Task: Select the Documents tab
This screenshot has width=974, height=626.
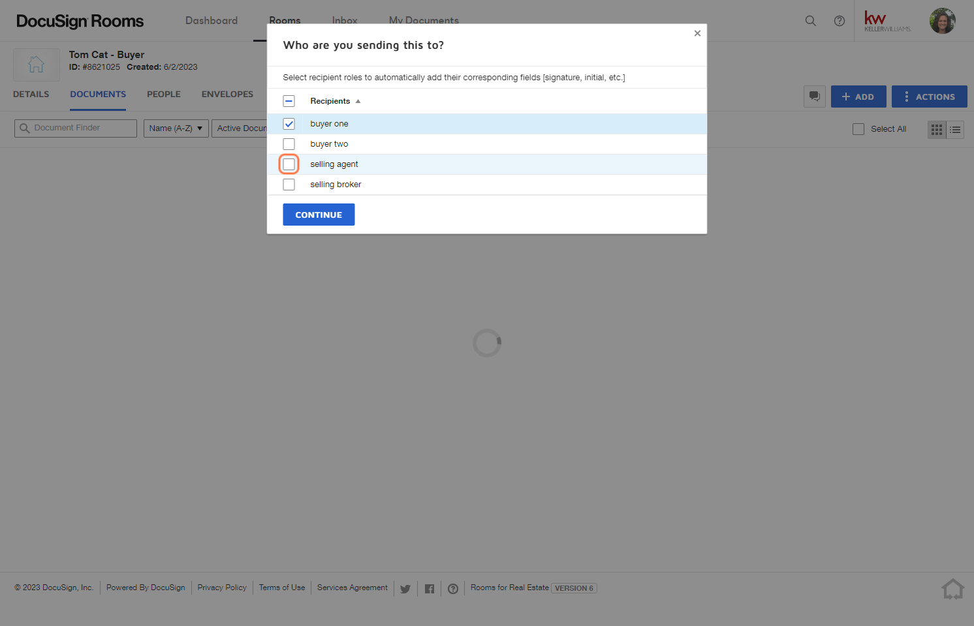Action: 98,95
